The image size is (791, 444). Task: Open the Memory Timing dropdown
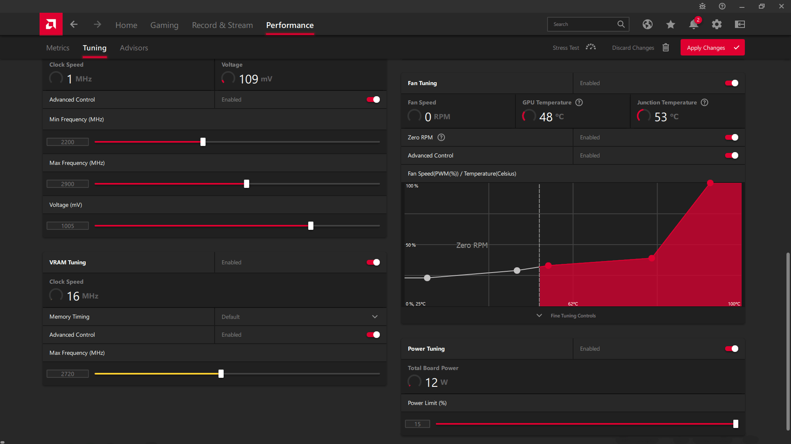(300, 317)
